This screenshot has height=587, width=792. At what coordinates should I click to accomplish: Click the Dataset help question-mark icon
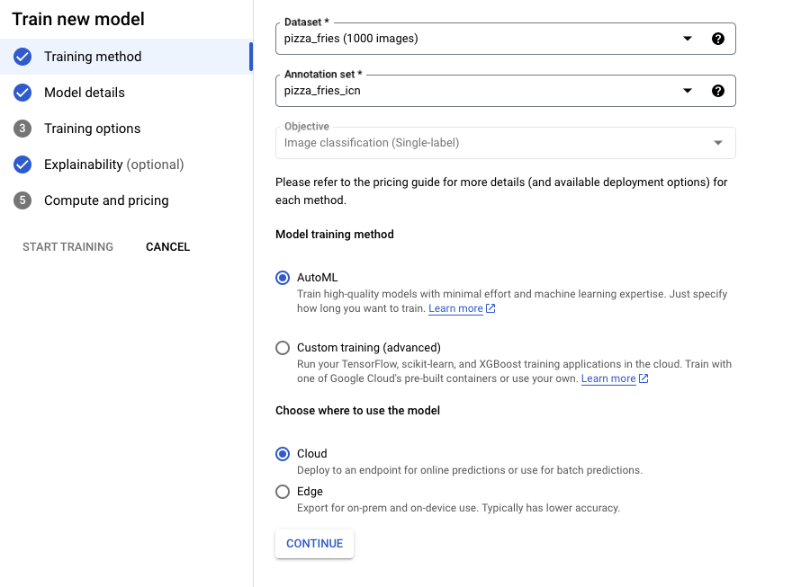718,39
